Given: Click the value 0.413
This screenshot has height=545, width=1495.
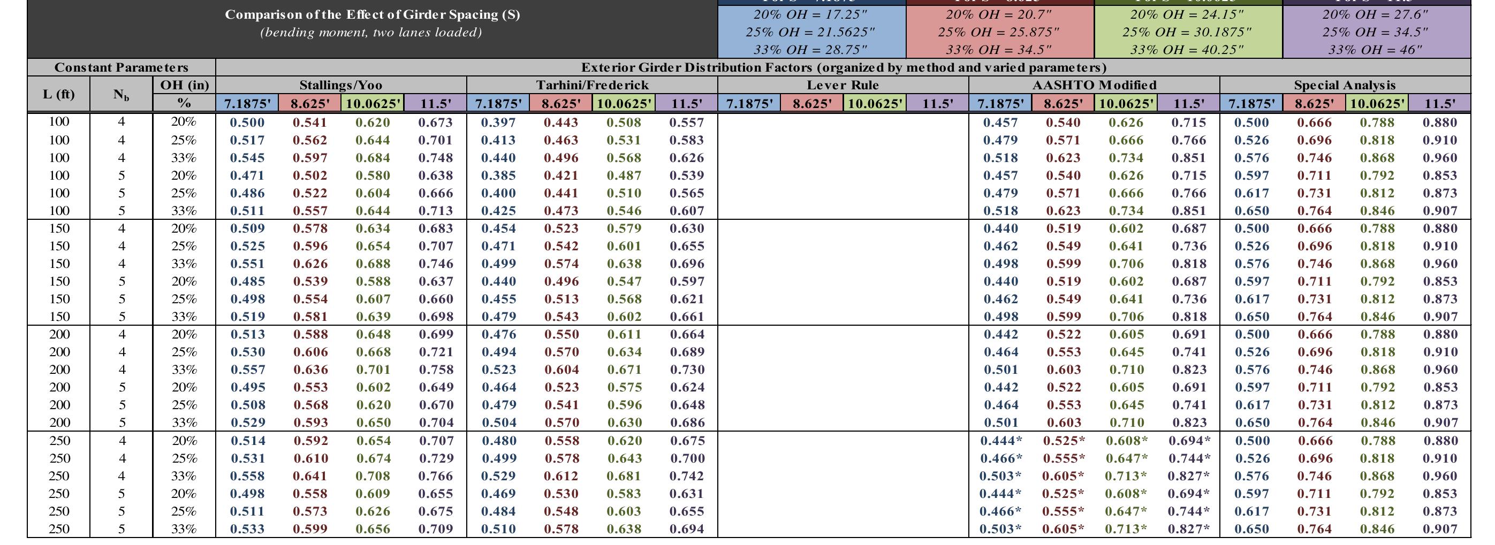Looking at the screenshot, I should [498, 140].
